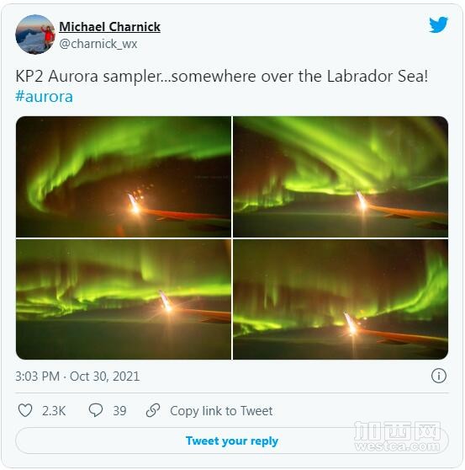Screen dimensions: 465x470
Task: Click Tweet your reply button
Action: pos(232,441)
